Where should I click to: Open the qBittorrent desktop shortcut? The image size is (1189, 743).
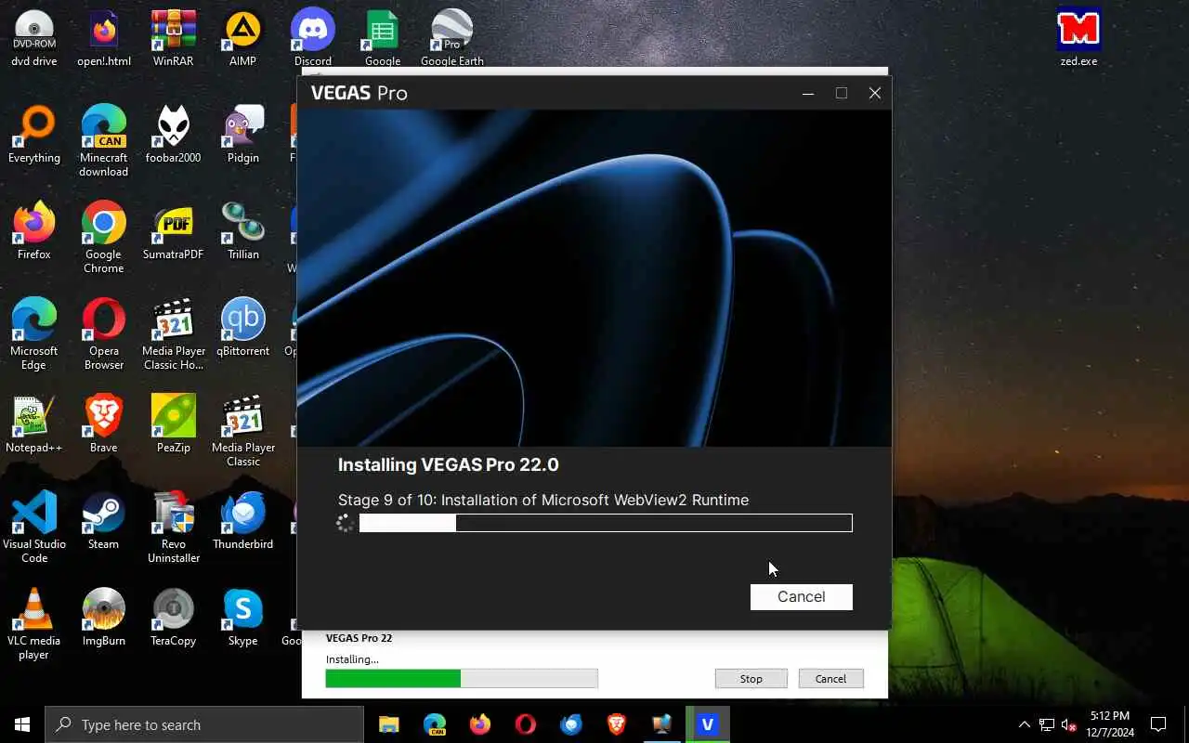coord(243,328)
